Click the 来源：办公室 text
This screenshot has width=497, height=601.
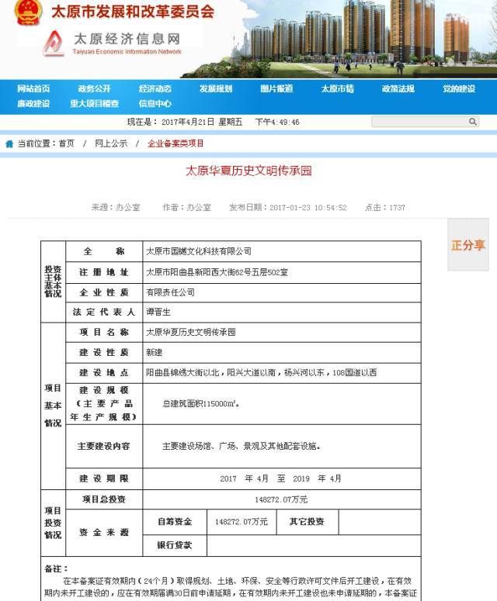tap(116, 207)
